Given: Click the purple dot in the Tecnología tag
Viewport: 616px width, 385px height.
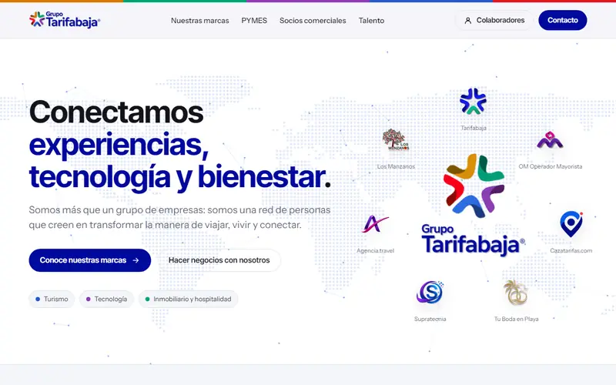Looking at the screenshot, I should (89, 299).
